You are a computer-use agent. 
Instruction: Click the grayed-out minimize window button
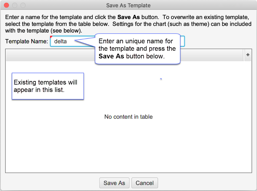click(x=15, y=5)
